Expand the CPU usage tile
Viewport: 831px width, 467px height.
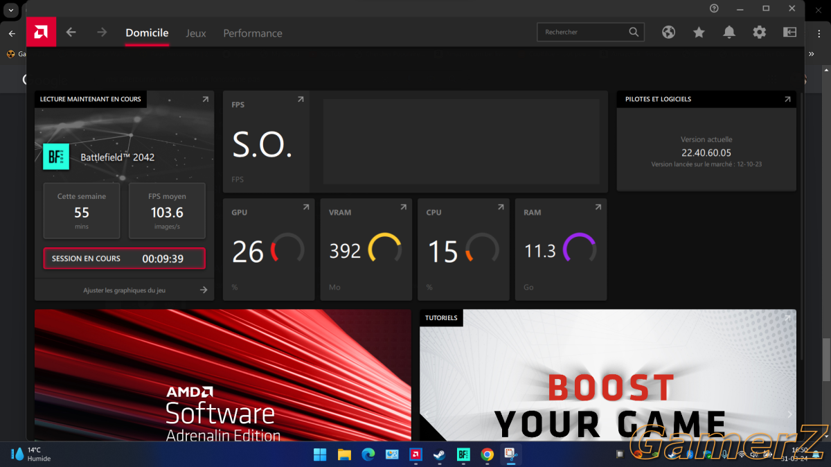[501, 207]
